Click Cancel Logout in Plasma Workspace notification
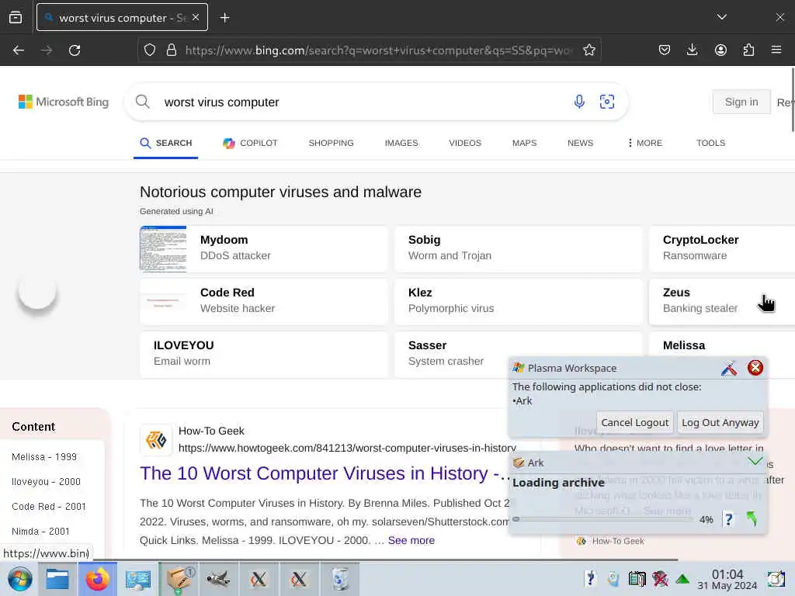 coord(635,423)
